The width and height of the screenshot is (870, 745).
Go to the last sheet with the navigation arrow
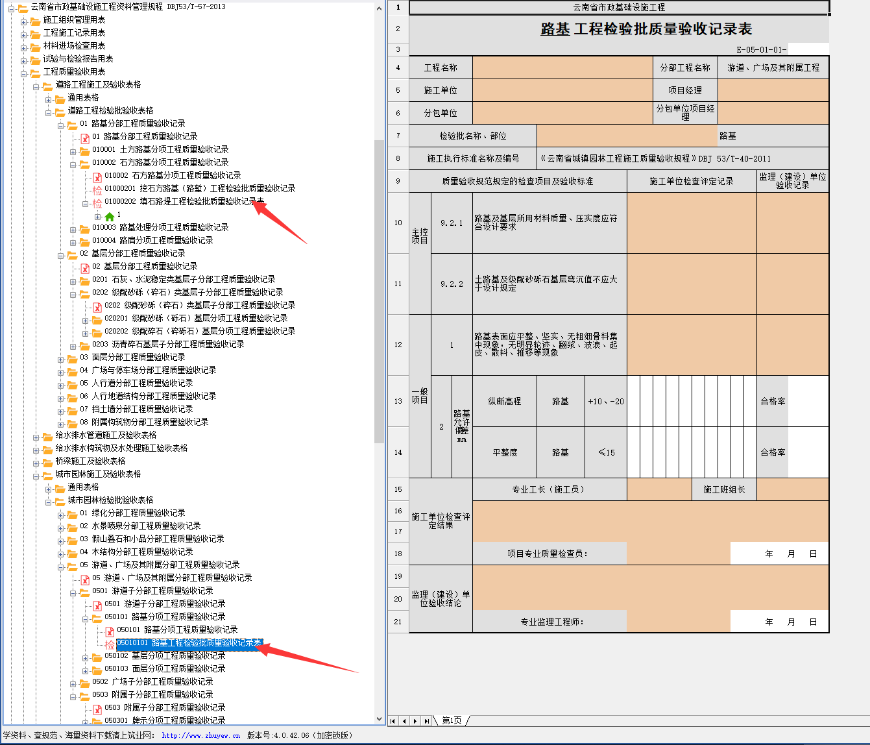[426, 721]
